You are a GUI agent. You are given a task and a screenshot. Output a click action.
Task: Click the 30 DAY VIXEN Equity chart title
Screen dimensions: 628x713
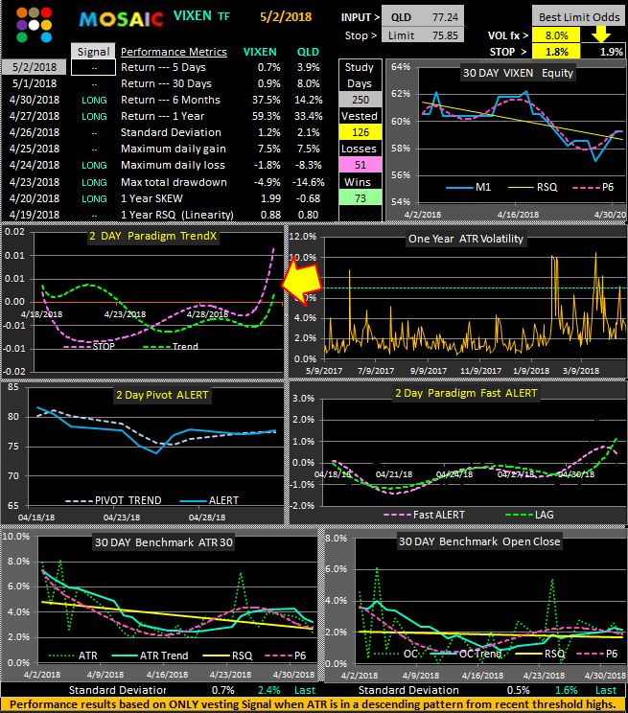[x=518, y=73]
